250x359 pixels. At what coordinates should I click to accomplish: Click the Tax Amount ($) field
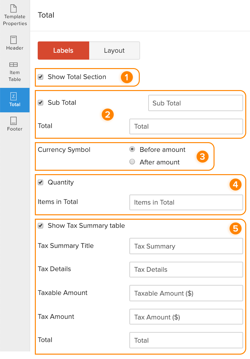186,317
